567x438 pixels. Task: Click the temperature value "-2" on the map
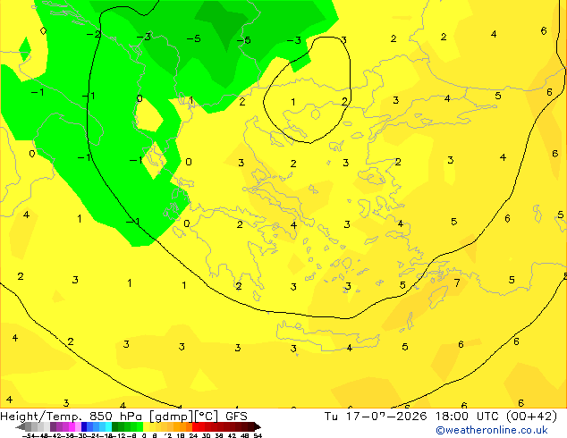[x=94, y=35]
